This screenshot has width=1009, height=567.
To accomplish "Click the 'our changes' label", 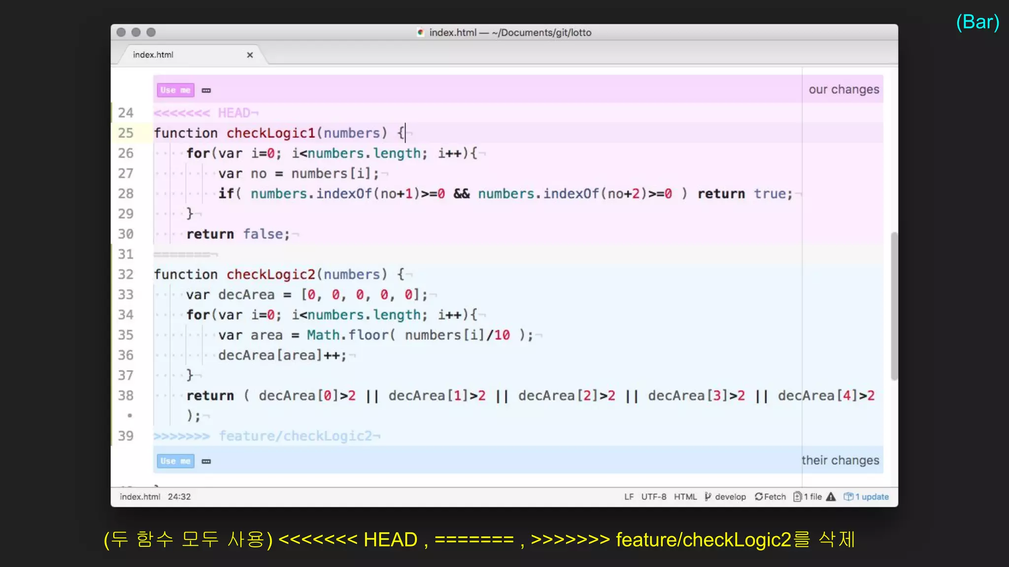I will (844, 90).
